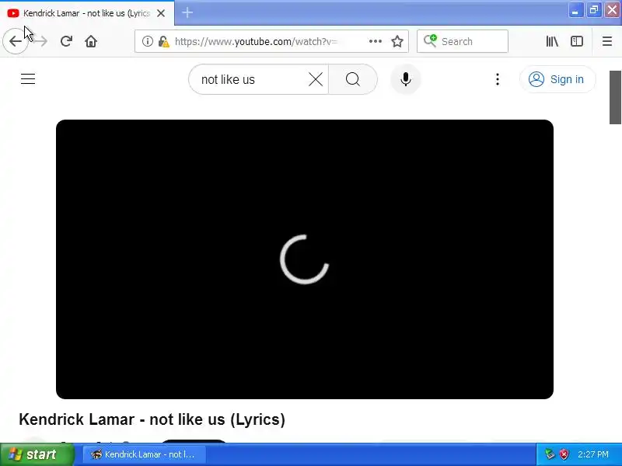Open the Firefox hamburger menu
This screenshot has width=622, height=466.
(x=607, y=41)
